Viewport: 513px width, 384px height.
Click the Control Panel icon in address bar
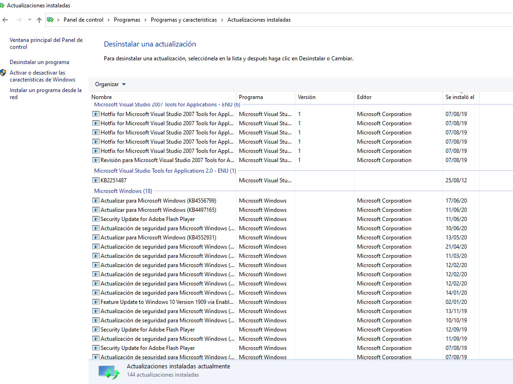[x=50, y=20]
